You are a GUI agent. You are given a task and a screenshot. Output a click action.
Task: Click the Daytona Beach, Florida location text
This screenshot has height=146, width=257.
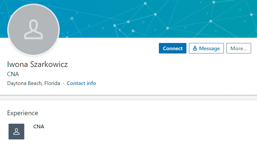33,83
